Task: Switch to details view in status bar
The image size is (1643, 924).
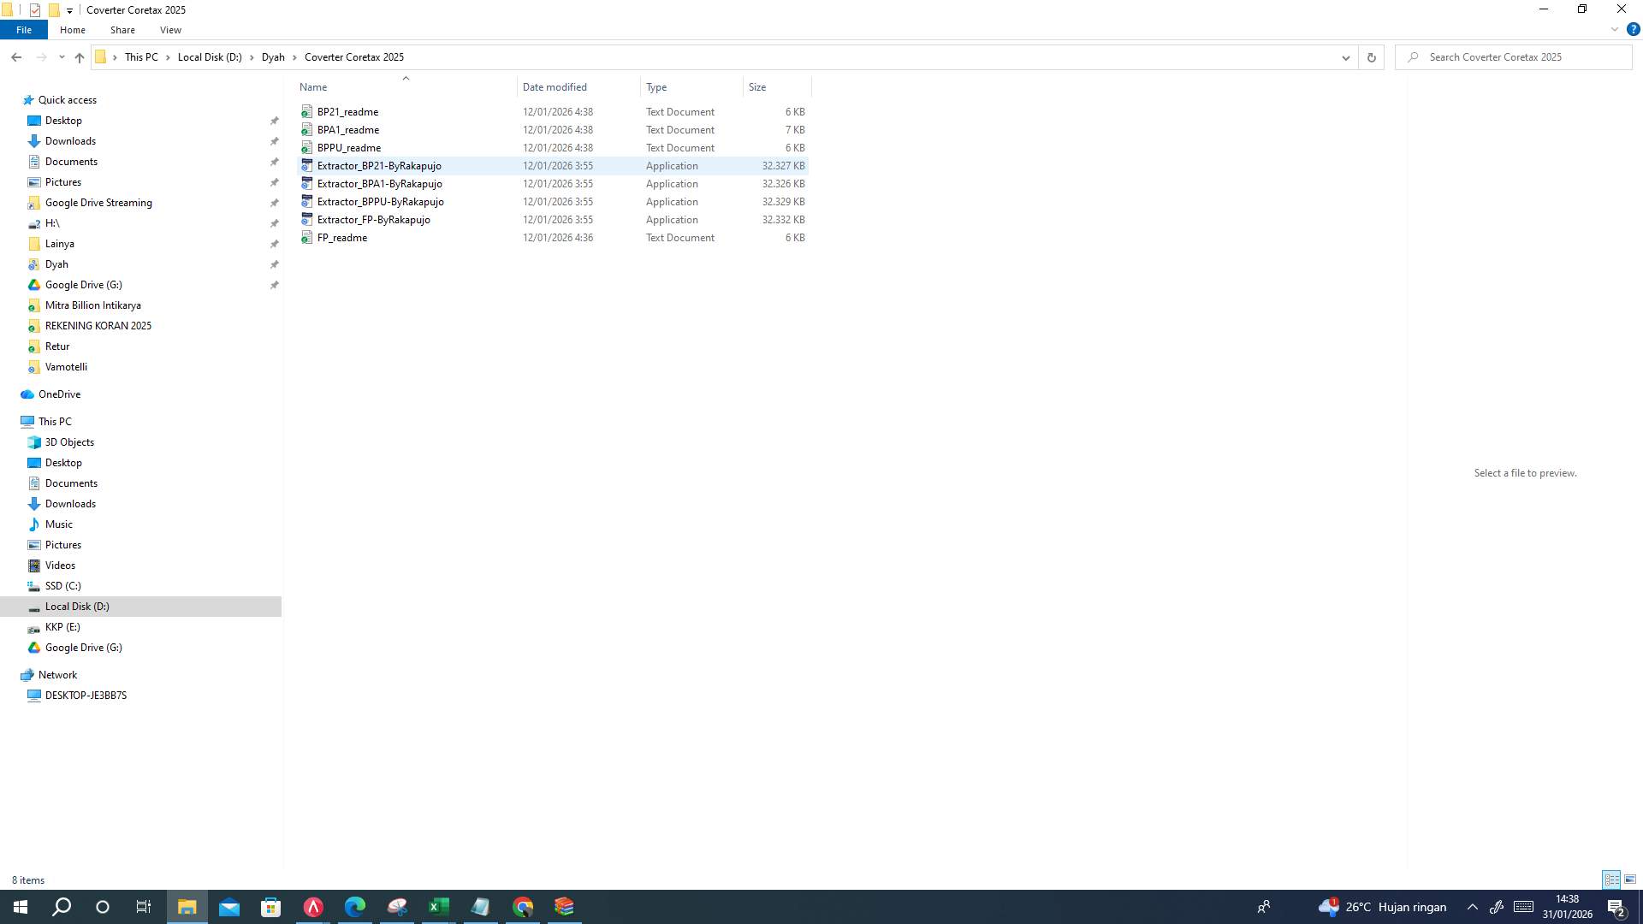Action: point(1611,880)
